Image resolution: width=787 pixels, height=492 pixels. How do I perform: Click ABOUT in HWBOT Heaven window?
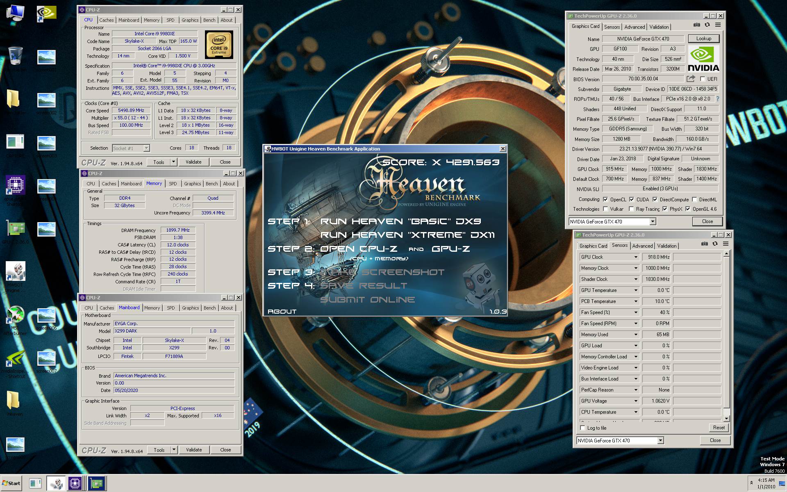282,312
